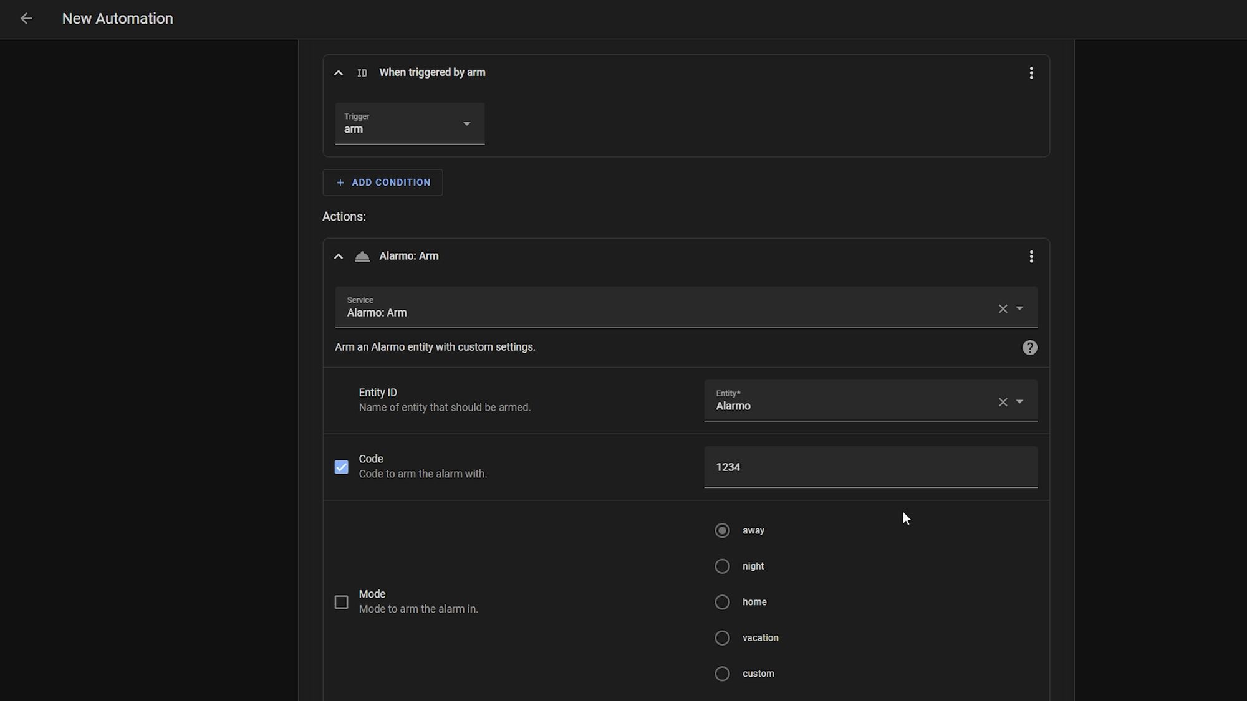Screen dimensions: 1247x701
Task: Collapse the 'When triggered by arm' condition
Action: click(x=339, y=73)
